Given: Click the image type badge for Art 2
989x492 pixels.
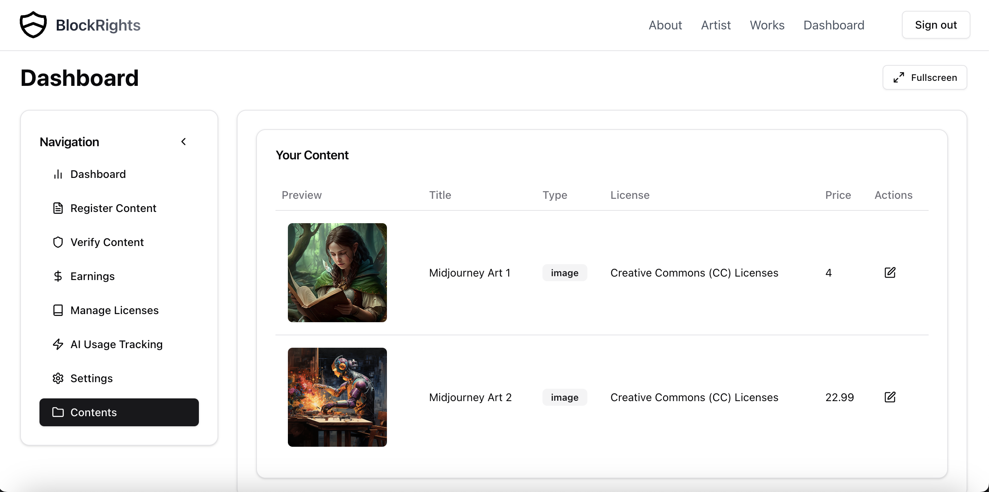Looking at the screenshot, I should [x=565, y=397].
